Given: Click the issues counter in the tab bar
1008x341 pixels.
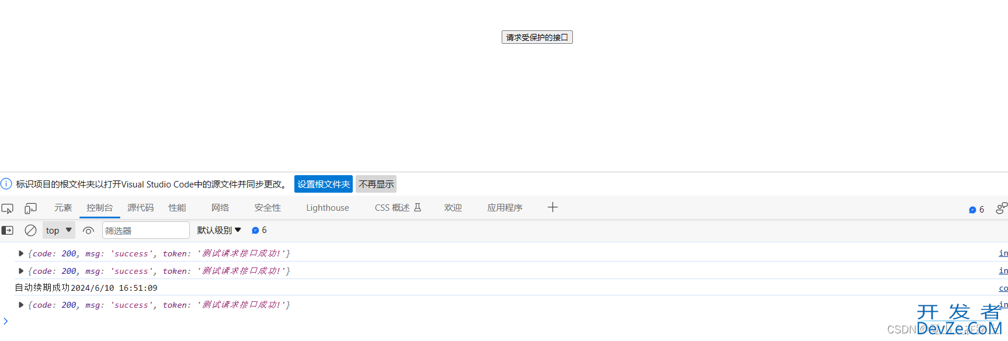Looking at the screenshot, I should pos(976,210).
